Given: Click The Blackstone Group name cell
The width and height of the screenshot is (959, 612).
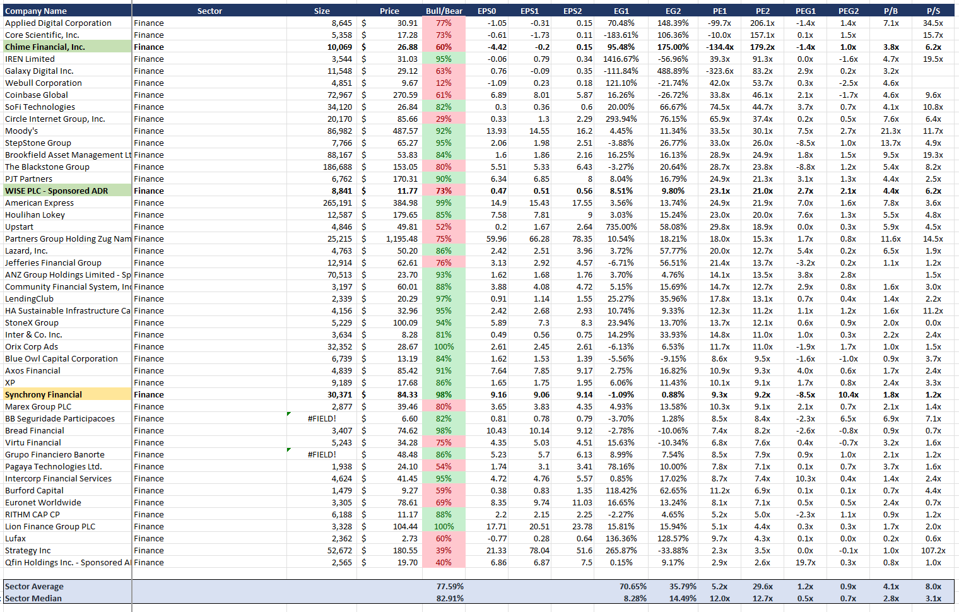Looking at the screenshot, I should [x=67, y=167].
